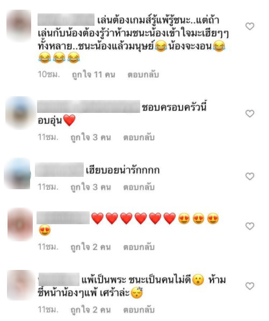View 3 likes on ชอบครอบครัวนี้ comment
This screenshot has height=321, width=269.
(91, 137)
